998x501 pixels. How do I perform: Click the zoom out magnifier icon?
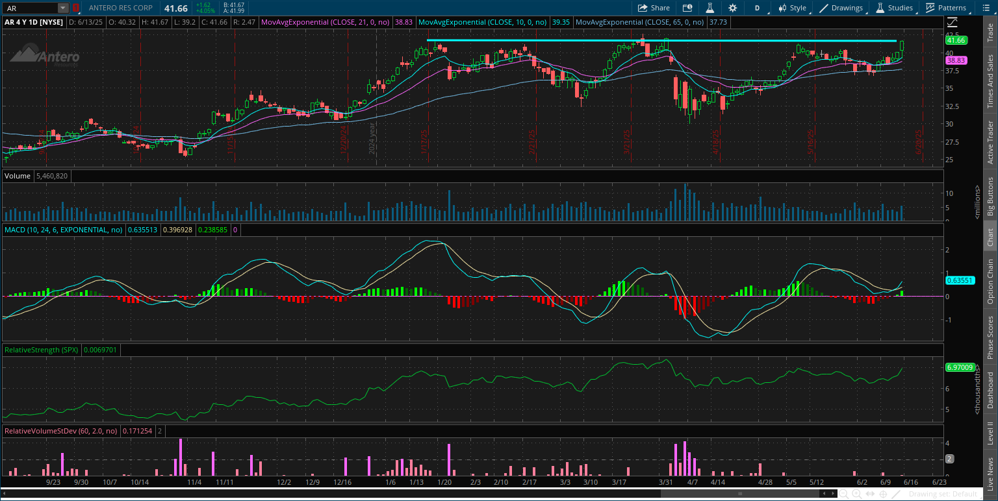pyautogui.click(x=845, y=494)
